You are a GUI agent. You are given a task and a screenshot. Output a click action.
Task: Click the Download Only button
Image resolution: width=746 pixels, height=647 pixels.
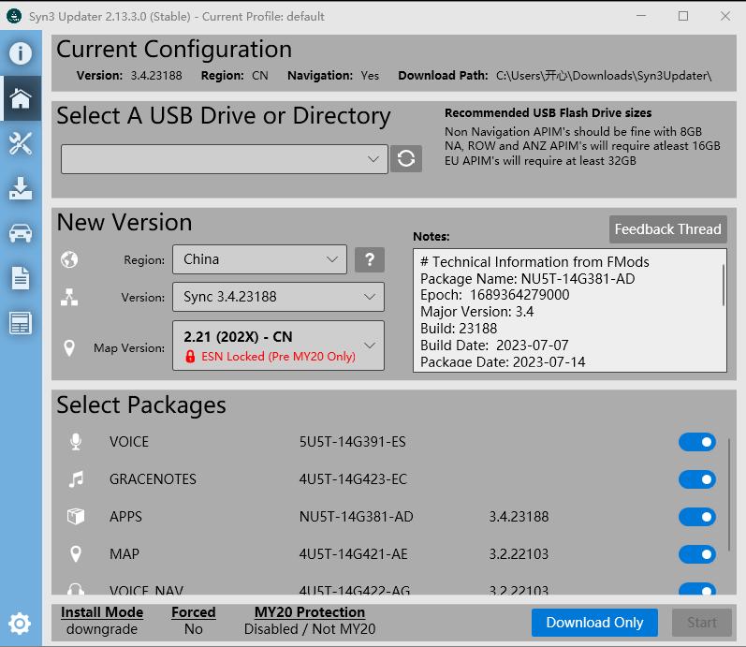point(594,623)
